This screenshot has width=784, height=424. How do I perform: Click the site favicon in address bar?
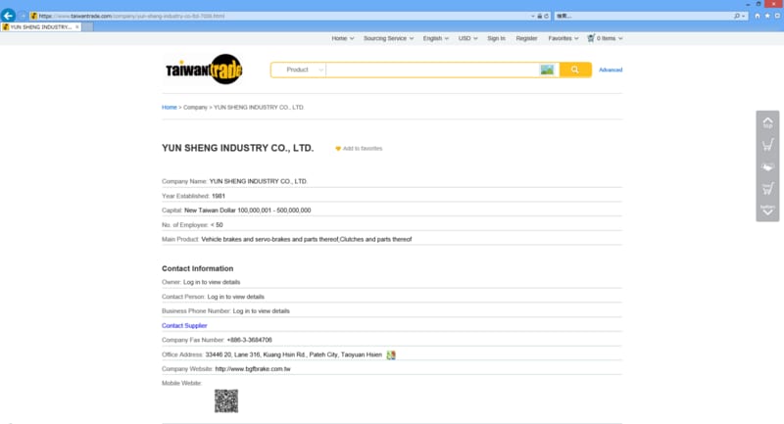click(x=33, y=16)
